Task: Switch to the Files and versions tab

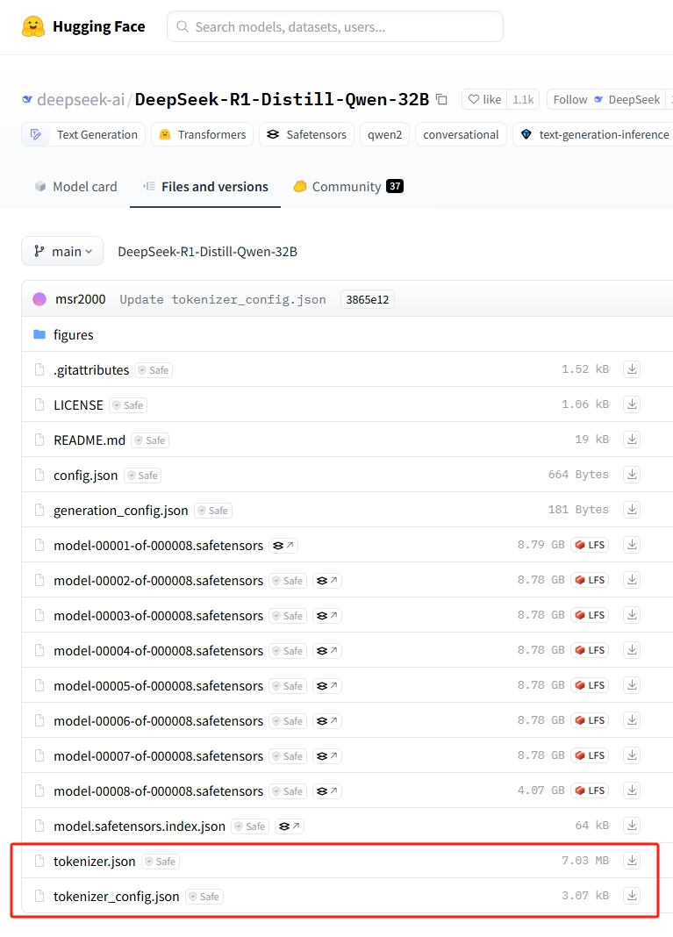Action: 205,187
